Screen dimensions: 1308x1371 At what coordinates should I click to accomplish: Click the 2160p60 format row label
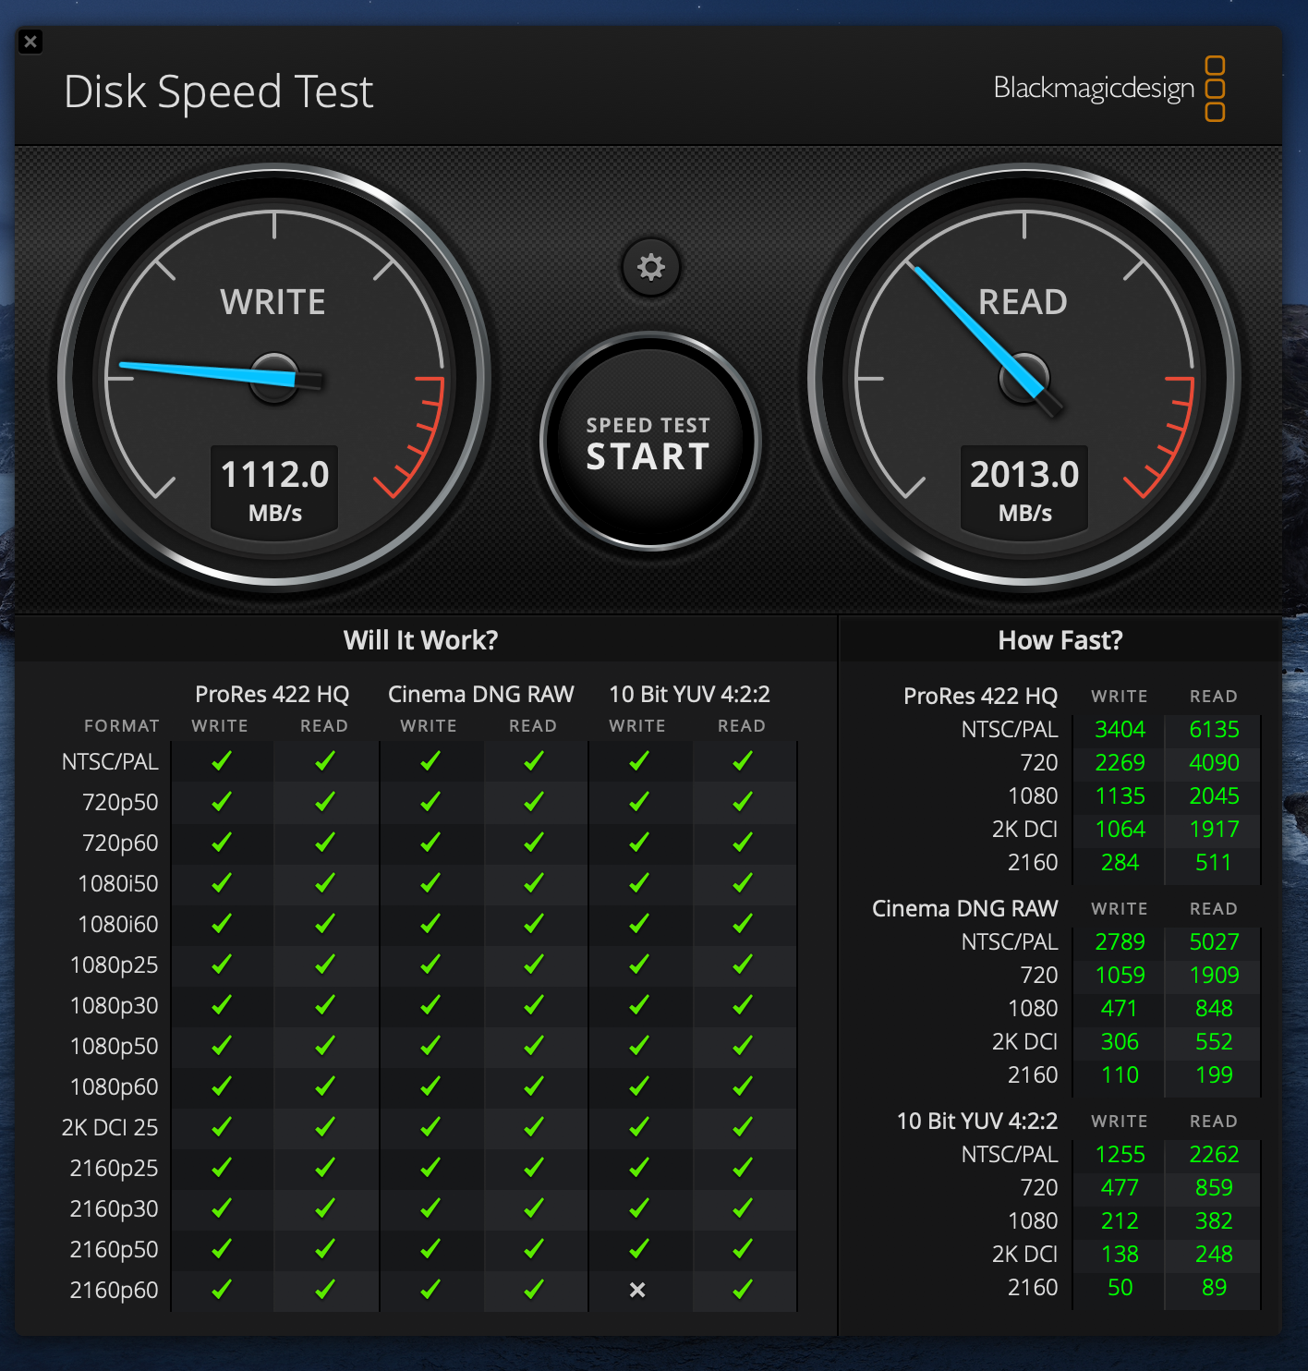(115, 1290)
